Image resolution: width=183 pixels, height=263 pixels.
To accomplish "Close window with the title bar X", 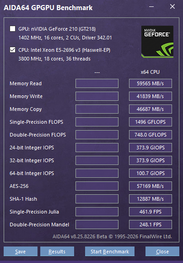I will 172,7.
